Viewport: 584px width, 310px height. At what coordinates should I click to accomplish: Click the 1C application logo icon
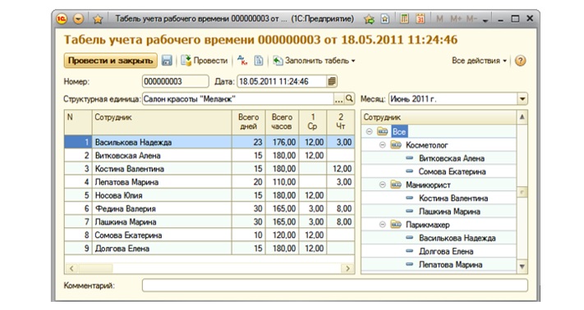click(62, 19)
